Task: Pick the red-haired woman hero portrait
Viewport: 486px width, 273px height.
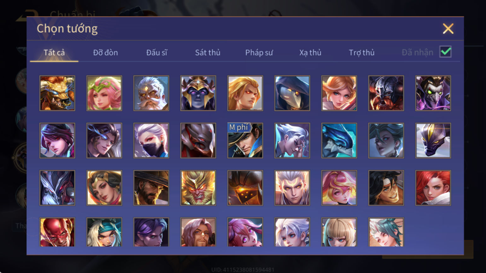Action: 433,188
